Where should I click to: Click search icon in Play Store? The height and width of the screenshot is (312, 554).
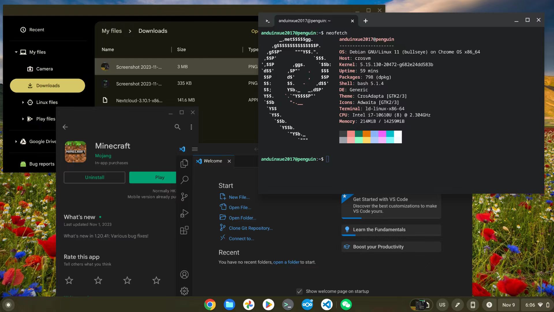click(x=177, y=127)
